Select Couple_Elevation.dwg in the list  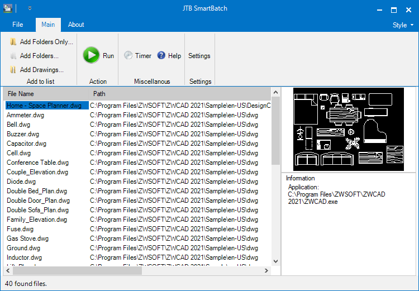tap(37, 172)
